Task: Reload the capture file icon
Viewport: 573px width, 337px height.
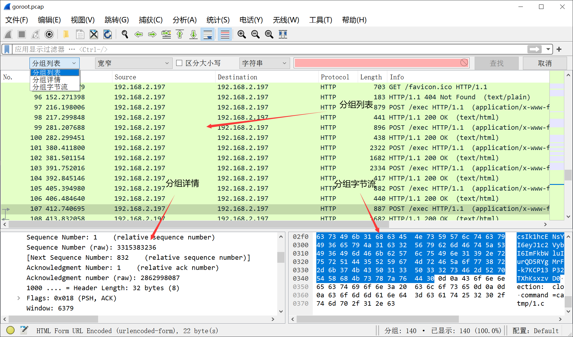Action: pyautogui.click(x=108, y=35)
